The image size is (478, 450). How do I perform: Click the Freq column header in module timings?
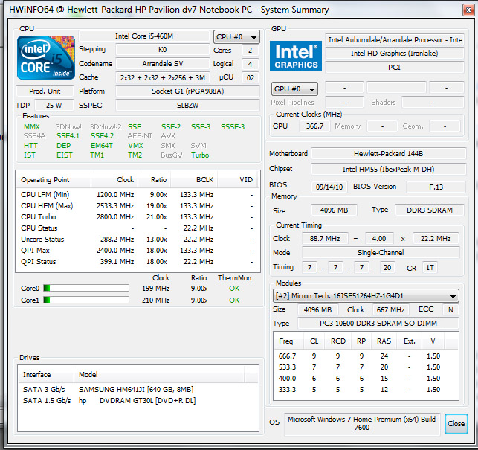288,341
